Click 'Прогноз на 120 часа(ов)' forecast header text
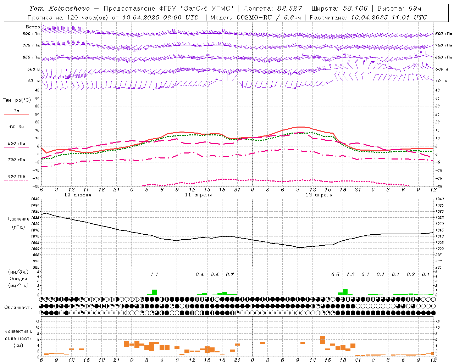This screenshot has height=363, width=454. point(68,17)
